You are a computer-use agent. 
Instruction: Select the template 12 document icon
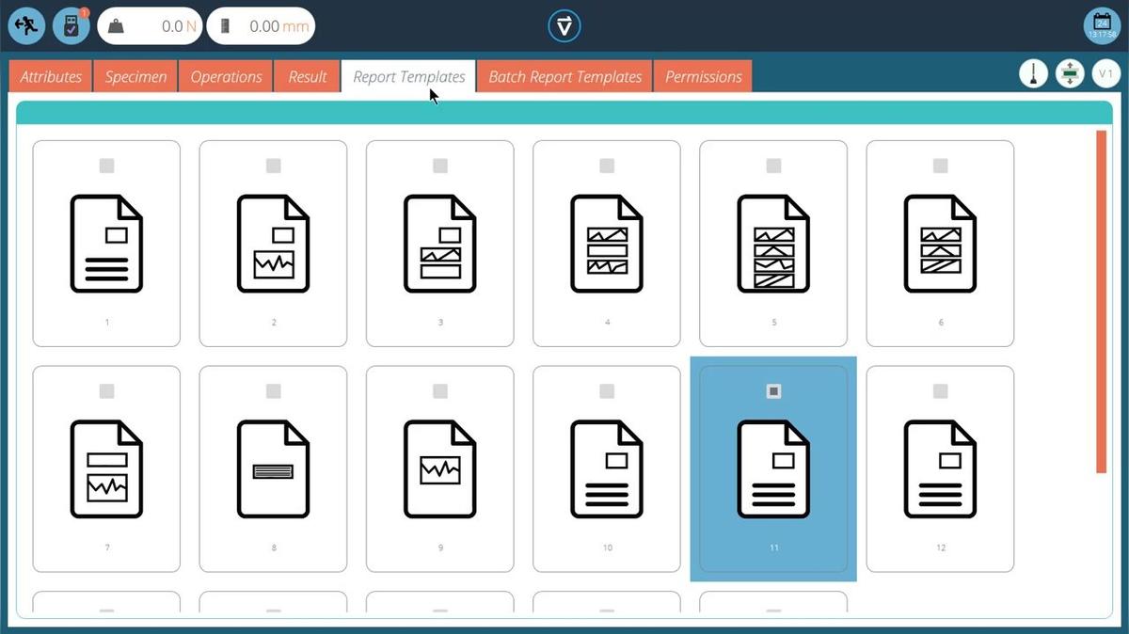click(941, 468)
